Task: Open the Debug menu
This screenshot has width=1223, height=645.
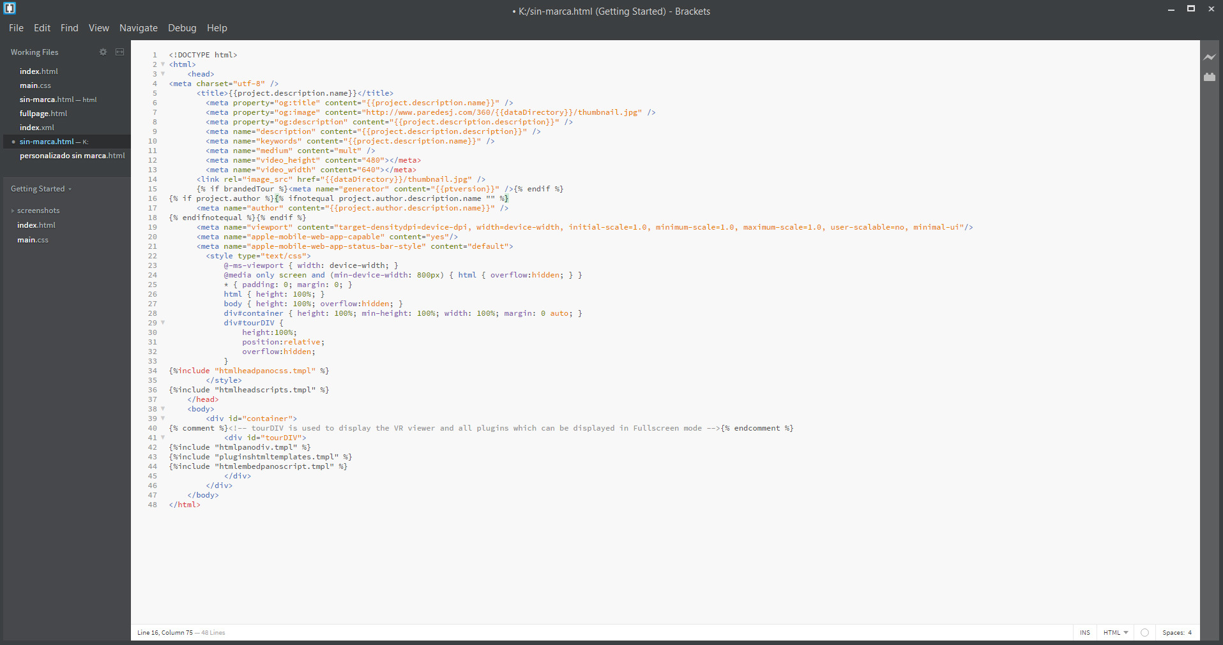Action: 182,28
